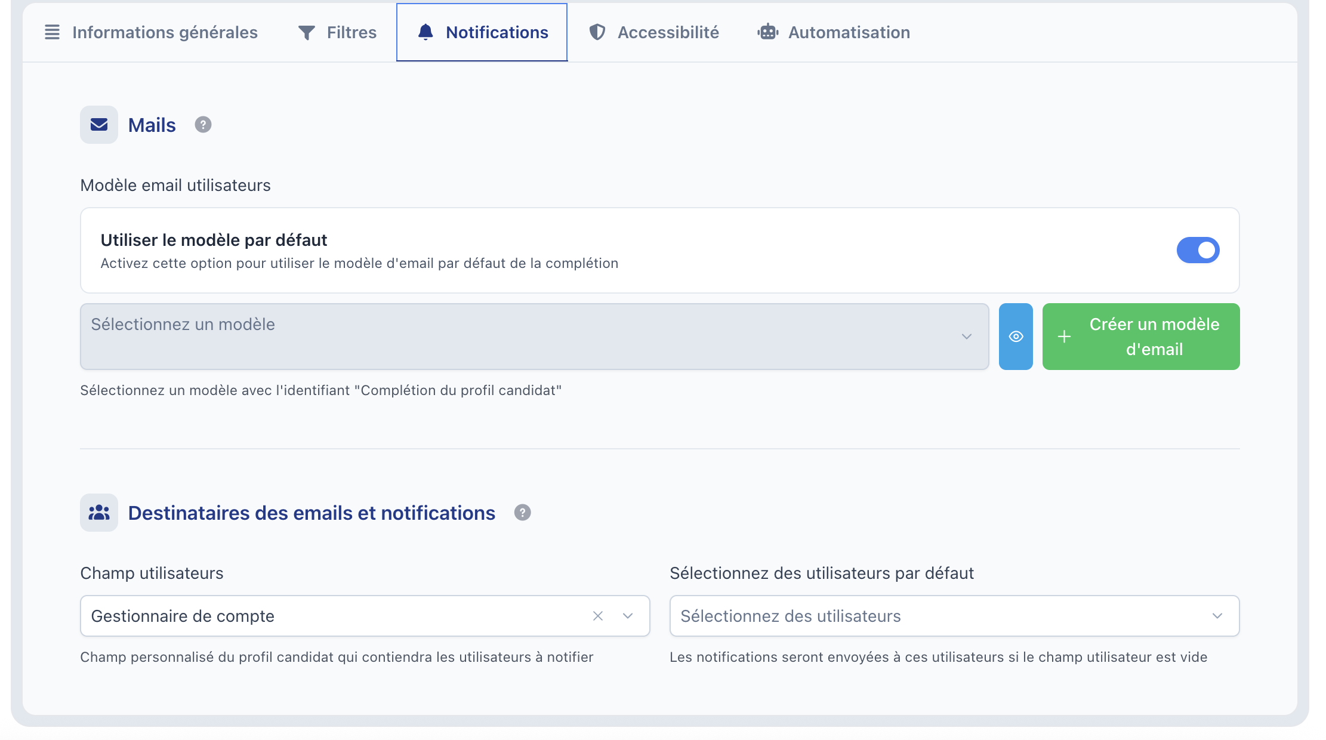Click the Mails section heading
The width and height of the screenshot is (1326, 740).
point(152,125)
